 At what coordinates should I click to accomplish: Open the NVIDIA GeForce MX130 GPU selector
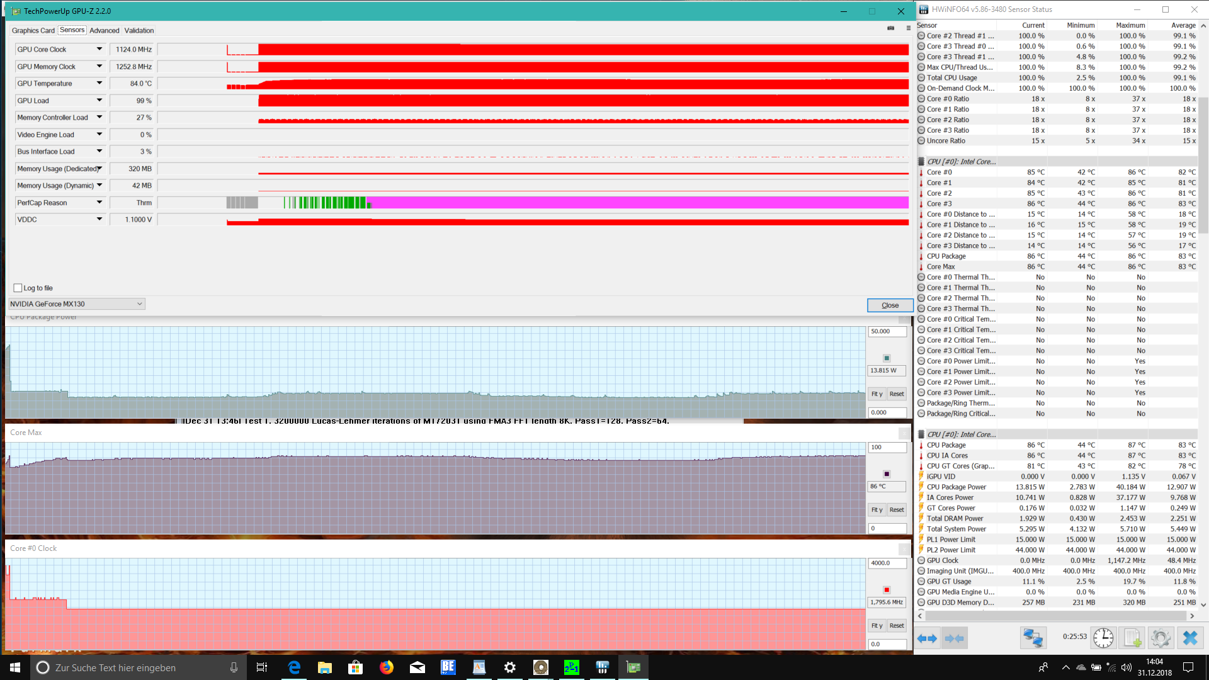tap(76, 303)
